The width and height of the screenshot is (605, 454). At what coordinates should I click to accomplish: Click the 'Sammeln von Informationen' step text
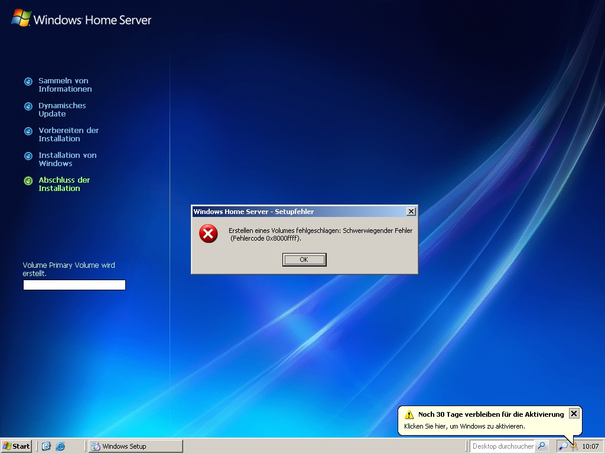tap(65, 85)
